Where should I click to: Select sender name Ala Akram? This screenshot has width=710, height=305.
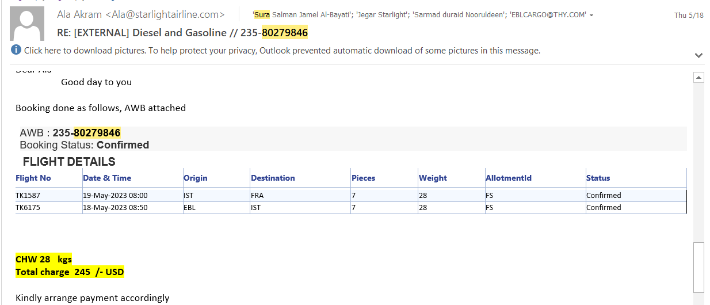pyautogui.click(x=79, y=14)
